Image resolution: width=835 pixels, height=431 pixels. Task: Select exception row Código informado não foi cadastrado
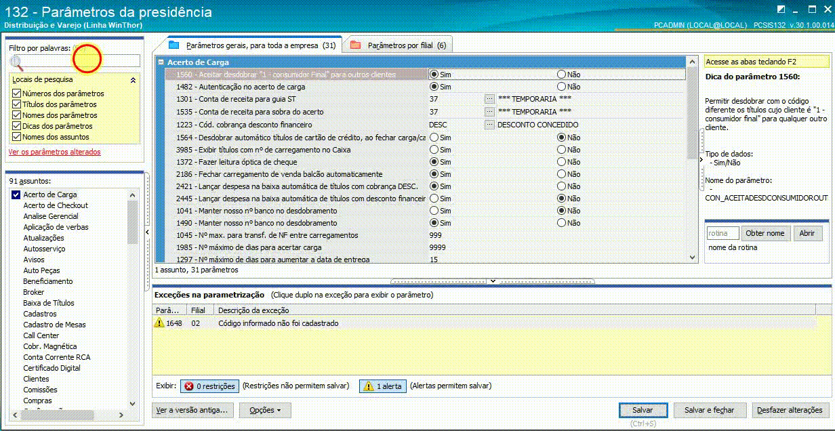[484, 323]
